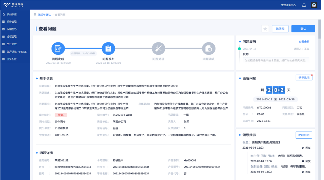Open 业务配置 from the sidebar
Viewport: 324px width, 180px height.
click(x=12, y=59)
